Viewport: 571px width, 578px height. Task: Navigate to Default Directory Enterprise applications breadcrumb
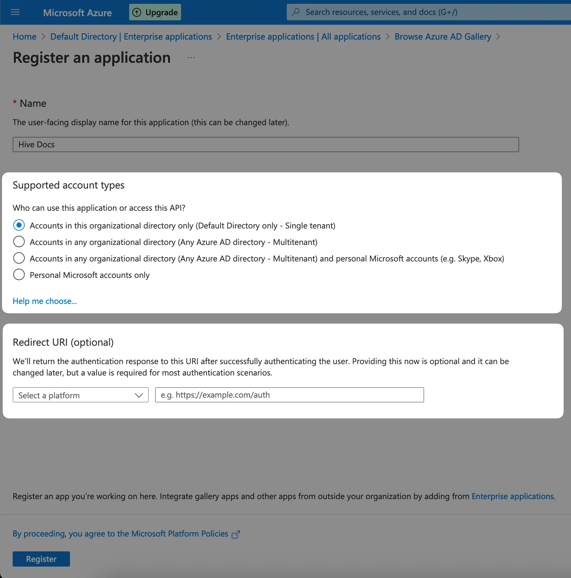(131, 37)
